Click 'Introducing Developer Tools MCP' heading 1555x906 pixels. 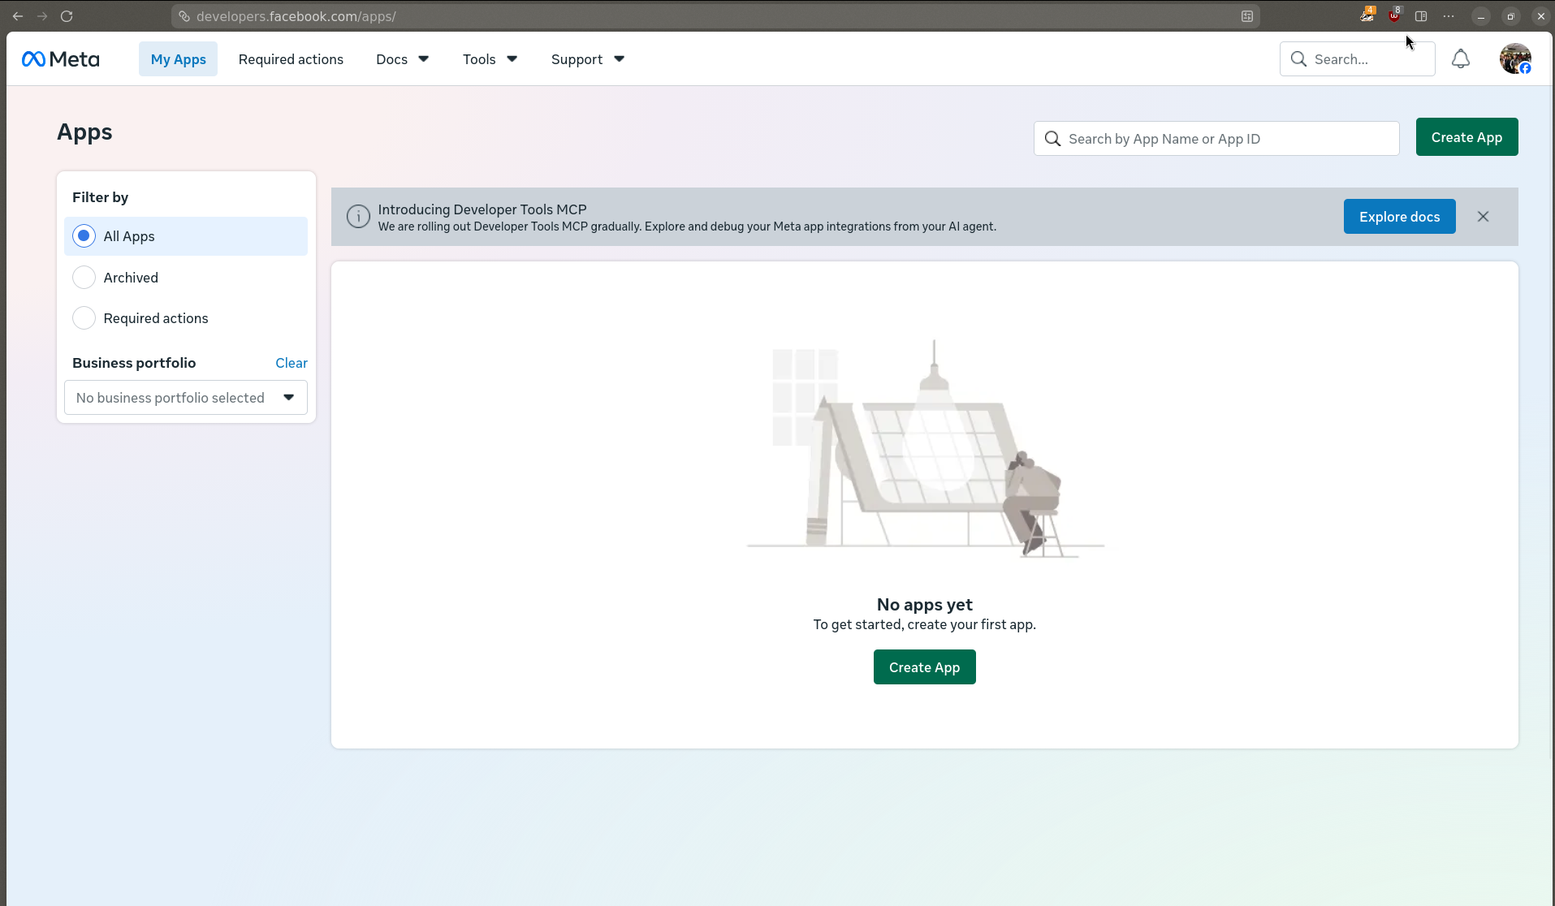(x=482, y=209)
